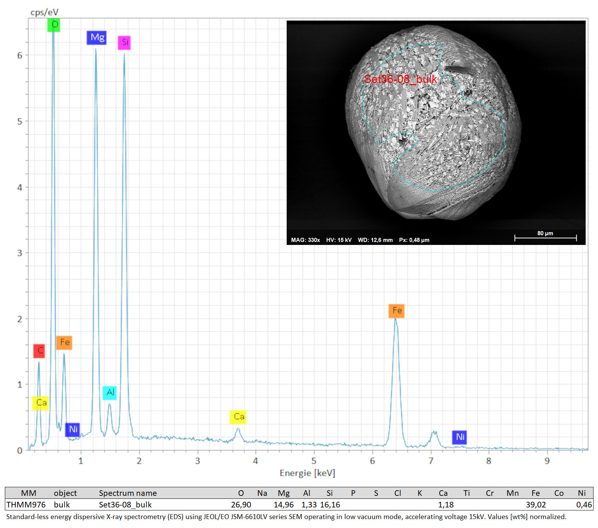Image resolution: width=598 pixels, height=528 pixels.
Task: Select the 5 tick on the energy axis
Action: (x=314, y=461)
